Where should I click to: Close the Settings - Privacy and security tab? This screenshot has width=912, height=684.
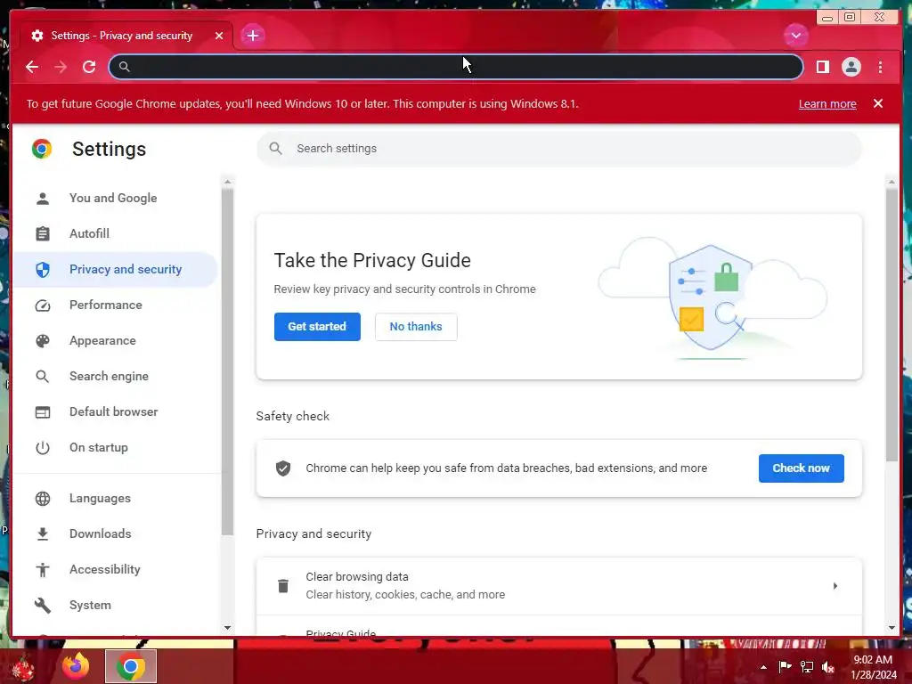[x=219, y=36]
